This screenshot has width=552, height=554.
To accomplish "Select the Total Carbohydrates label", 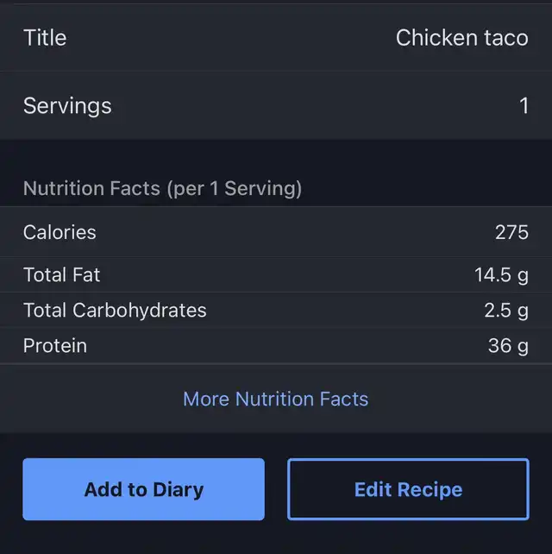I will pos(115,311).
